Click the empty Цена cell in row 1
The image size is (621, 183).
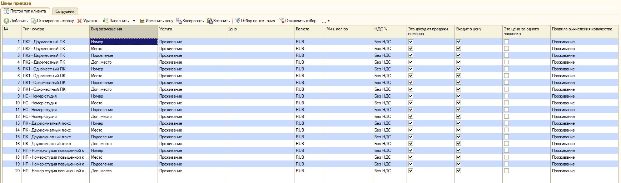(x=260, y=42)
